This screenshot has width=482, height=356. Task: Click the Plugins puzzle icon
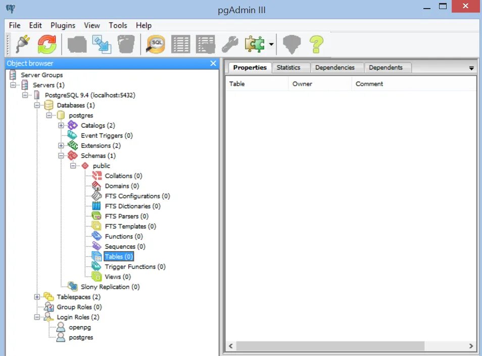[255, 44]
